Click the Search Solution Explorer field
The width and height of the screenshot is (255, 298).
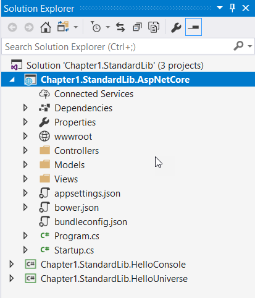(x=117, y=46)
